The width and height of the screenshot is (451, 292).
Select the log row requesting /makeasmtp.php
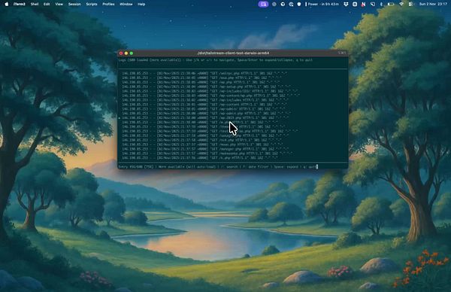point(207,154)
